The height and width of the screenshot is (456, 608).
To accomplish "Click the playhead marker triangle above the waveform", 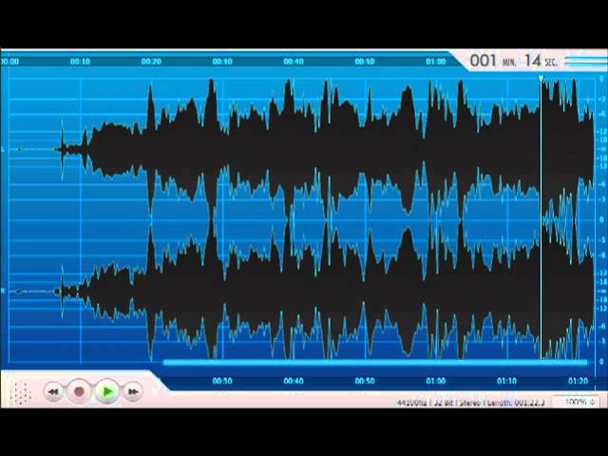I will pyautogui.click(x=541, y=78).
